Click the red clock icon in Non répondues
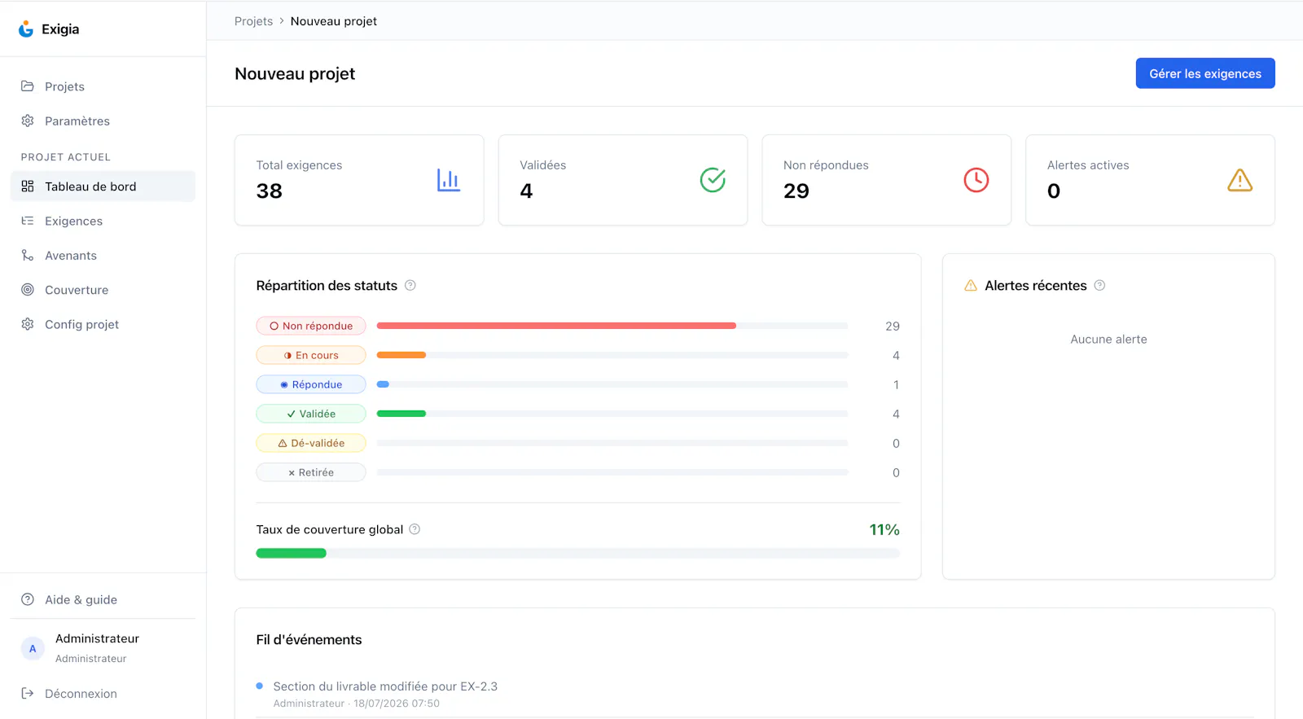 tap(976, 180)
